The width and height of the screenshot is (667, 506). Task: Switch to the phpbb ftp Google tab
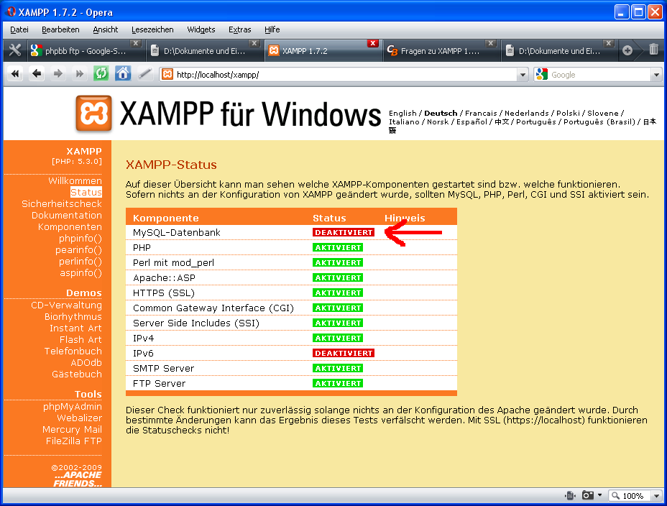pos(86,51)
